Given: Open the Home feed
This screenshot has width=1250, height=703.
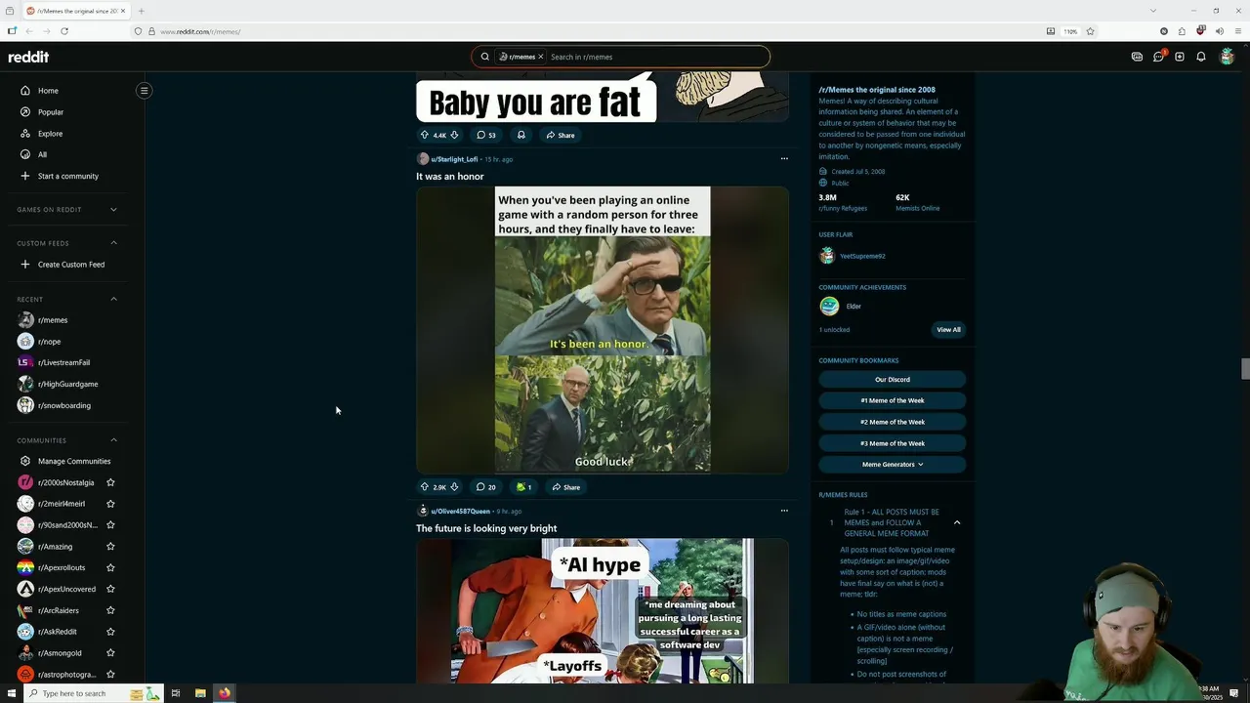Looking at the screenshot, I should [48, 91].
